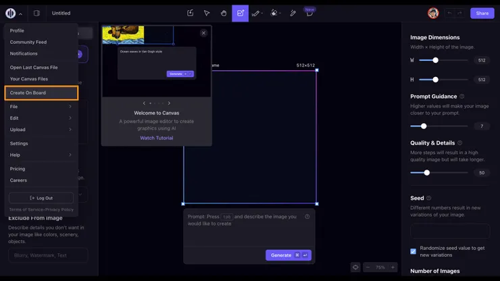The height and width of the screenshot is (281, 500).
Task: Select the arrow selection tool
Action: coord(207,13)
